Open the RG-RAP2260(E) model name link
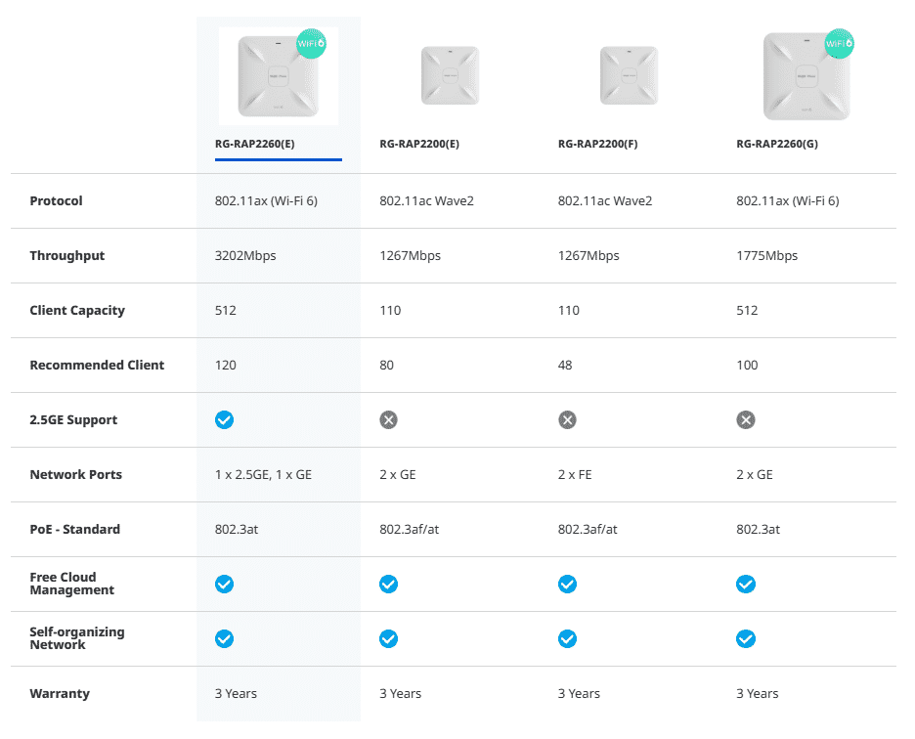This screenshot has width=915, height=739. click(x=254, y=144)
